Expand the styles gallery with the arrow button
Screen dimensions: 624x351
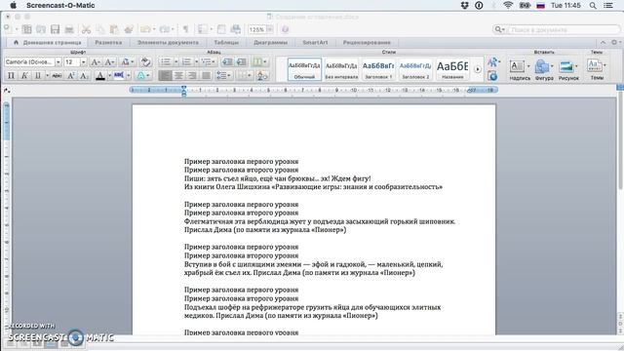(x=478, y=69)
